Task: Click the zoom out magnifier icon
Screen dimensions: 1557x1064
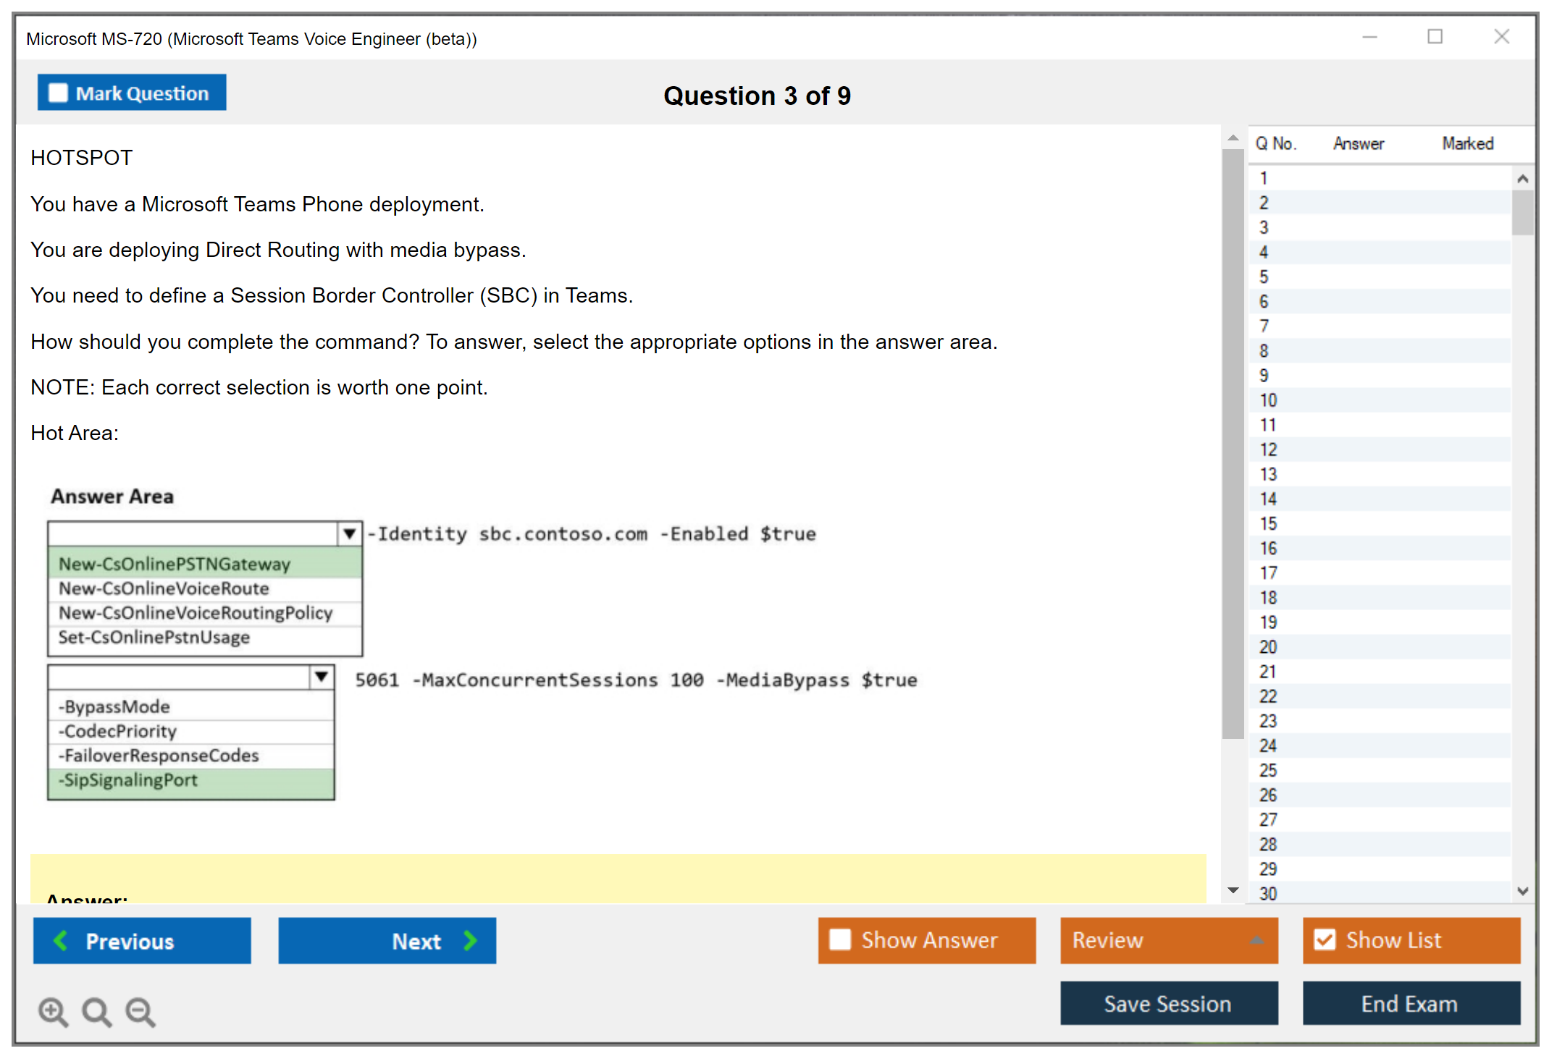Action: pos(140,1011)
